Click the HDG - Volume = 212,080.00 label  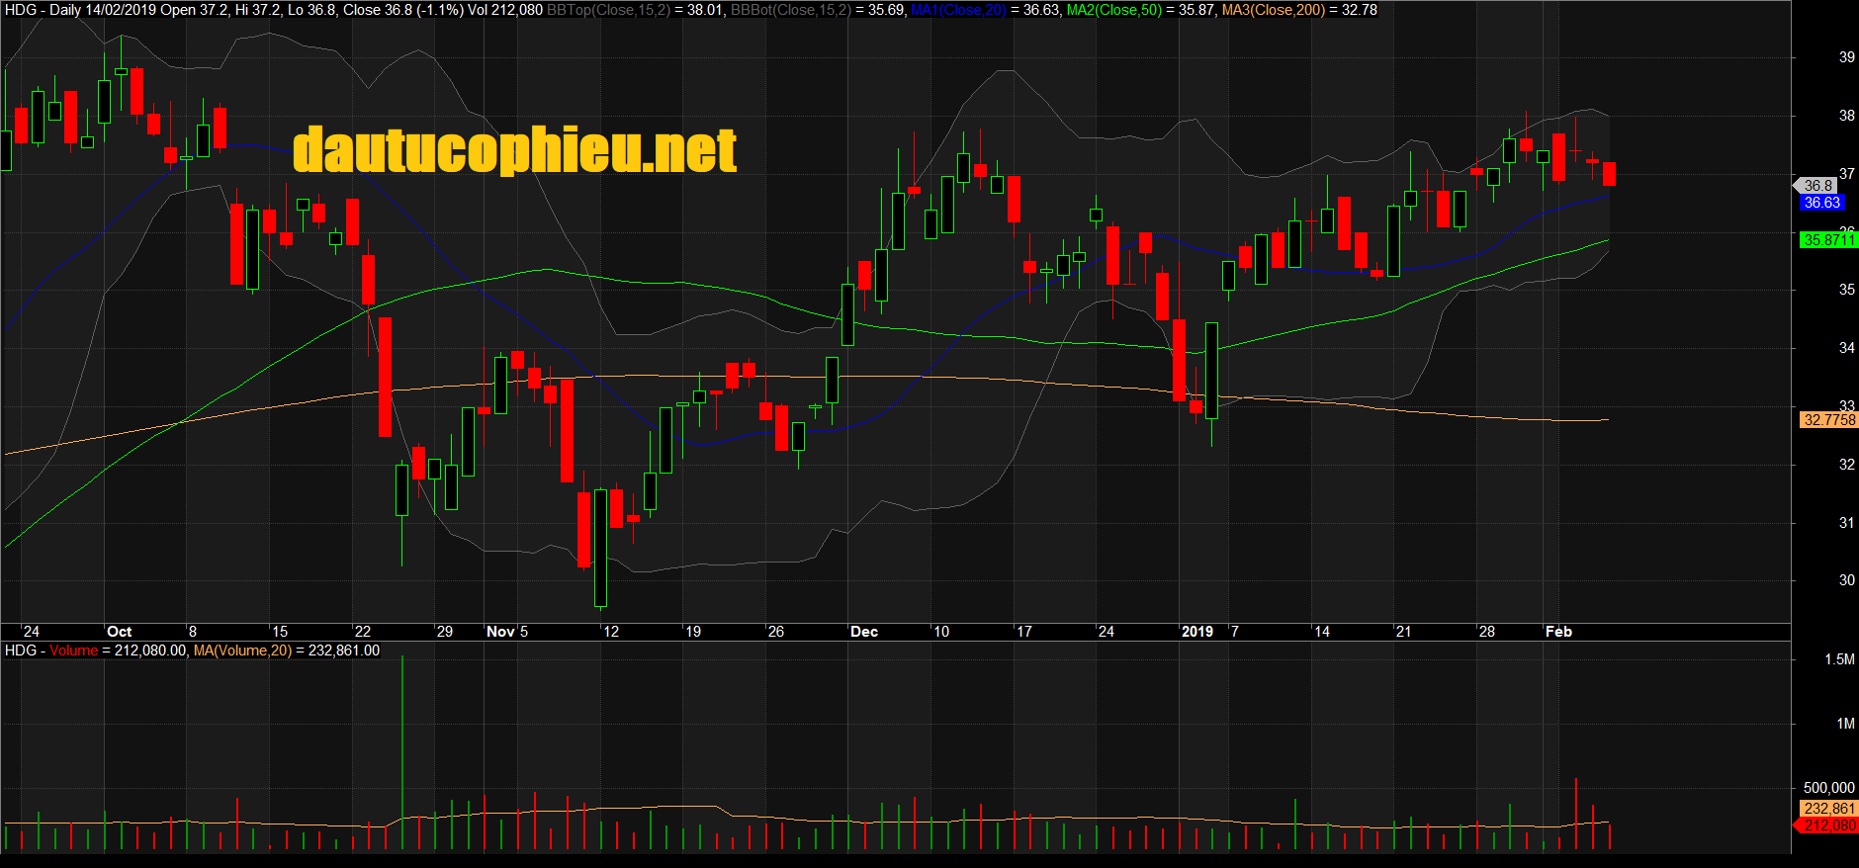click(95, 651)
